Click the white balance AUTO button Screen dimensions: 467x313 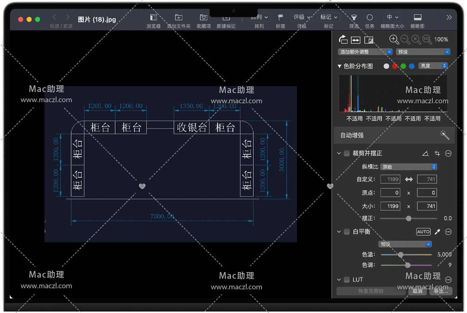(x=423, y=232)
